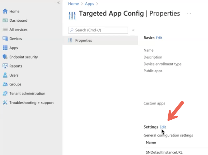Open the more options ellipsis
Image resolution: width=208 pixels, height=155 pixels.
[189, 13]
